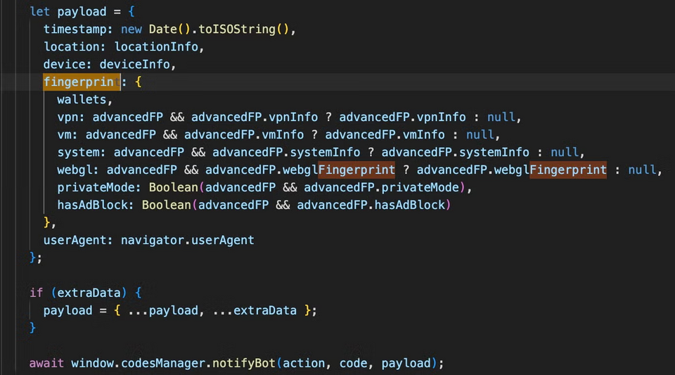Click the 'if' keyword
This screenshot has width=675, height=375.
tap(36, 293)
